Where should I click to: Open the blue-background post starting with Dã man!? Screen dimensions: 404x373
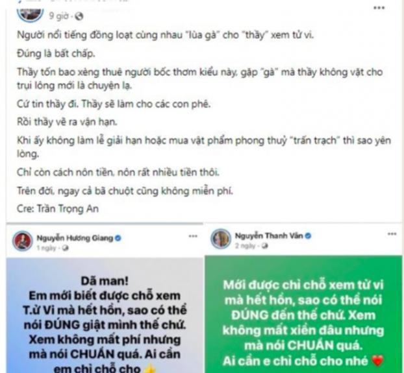(x=105, y=316)
